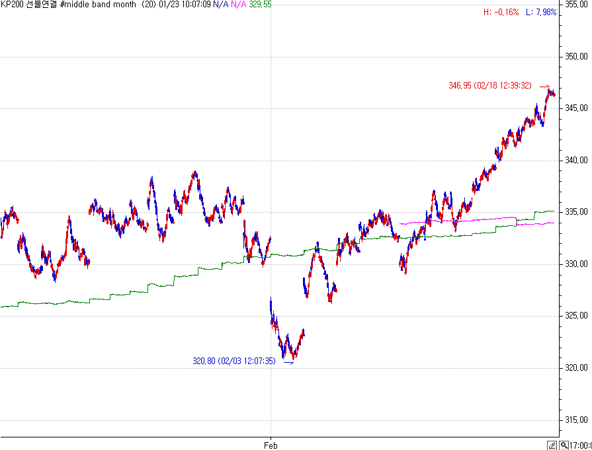Click the 335.00 price axis label
Image resolution: width=592 pixels, height=450 pixels.
(x=577, y=212)
